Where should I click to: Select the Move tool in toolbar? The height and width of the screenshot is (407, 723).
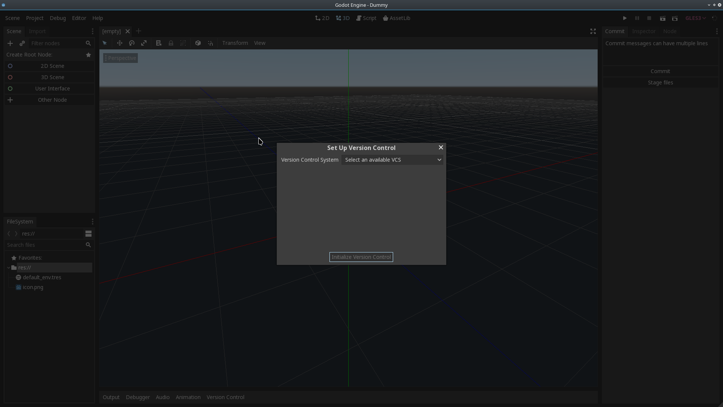(119, 43)
